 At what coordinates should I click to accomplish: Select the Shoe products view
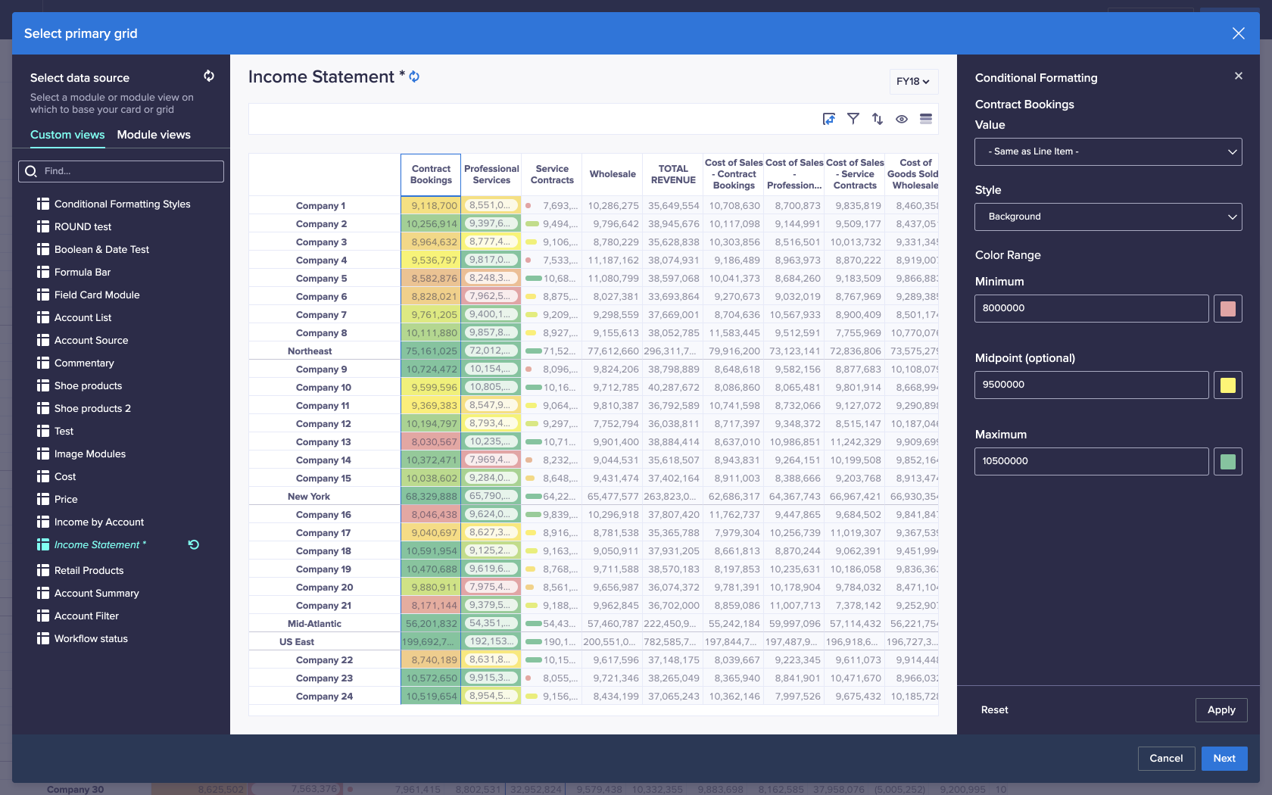tap(88, 385)
